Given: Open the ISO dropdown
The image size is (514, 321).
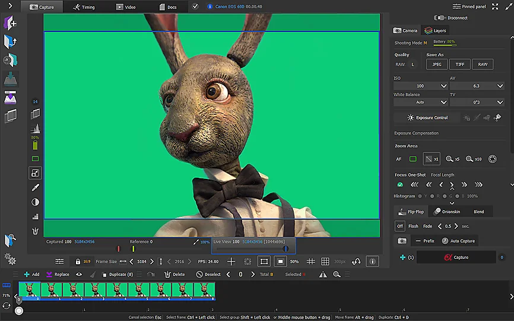Looking at the screenshot, I should click(x=420, y=86).
